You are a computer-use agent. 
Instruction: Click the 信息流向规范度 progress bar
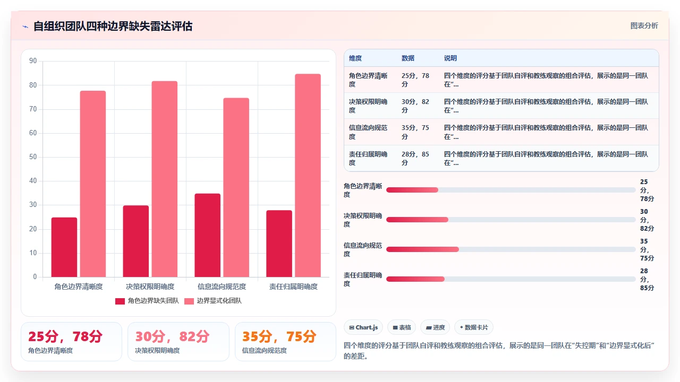[x=511, y=249]
